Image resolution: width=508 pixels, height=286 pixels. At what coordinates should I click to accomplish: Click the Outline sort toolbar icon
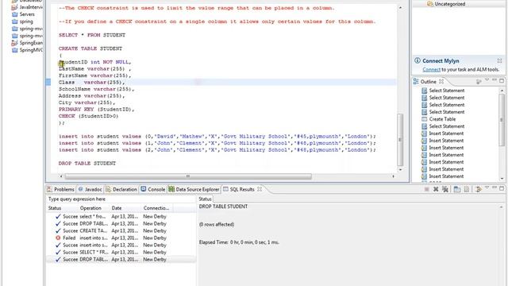click(479, 81)
